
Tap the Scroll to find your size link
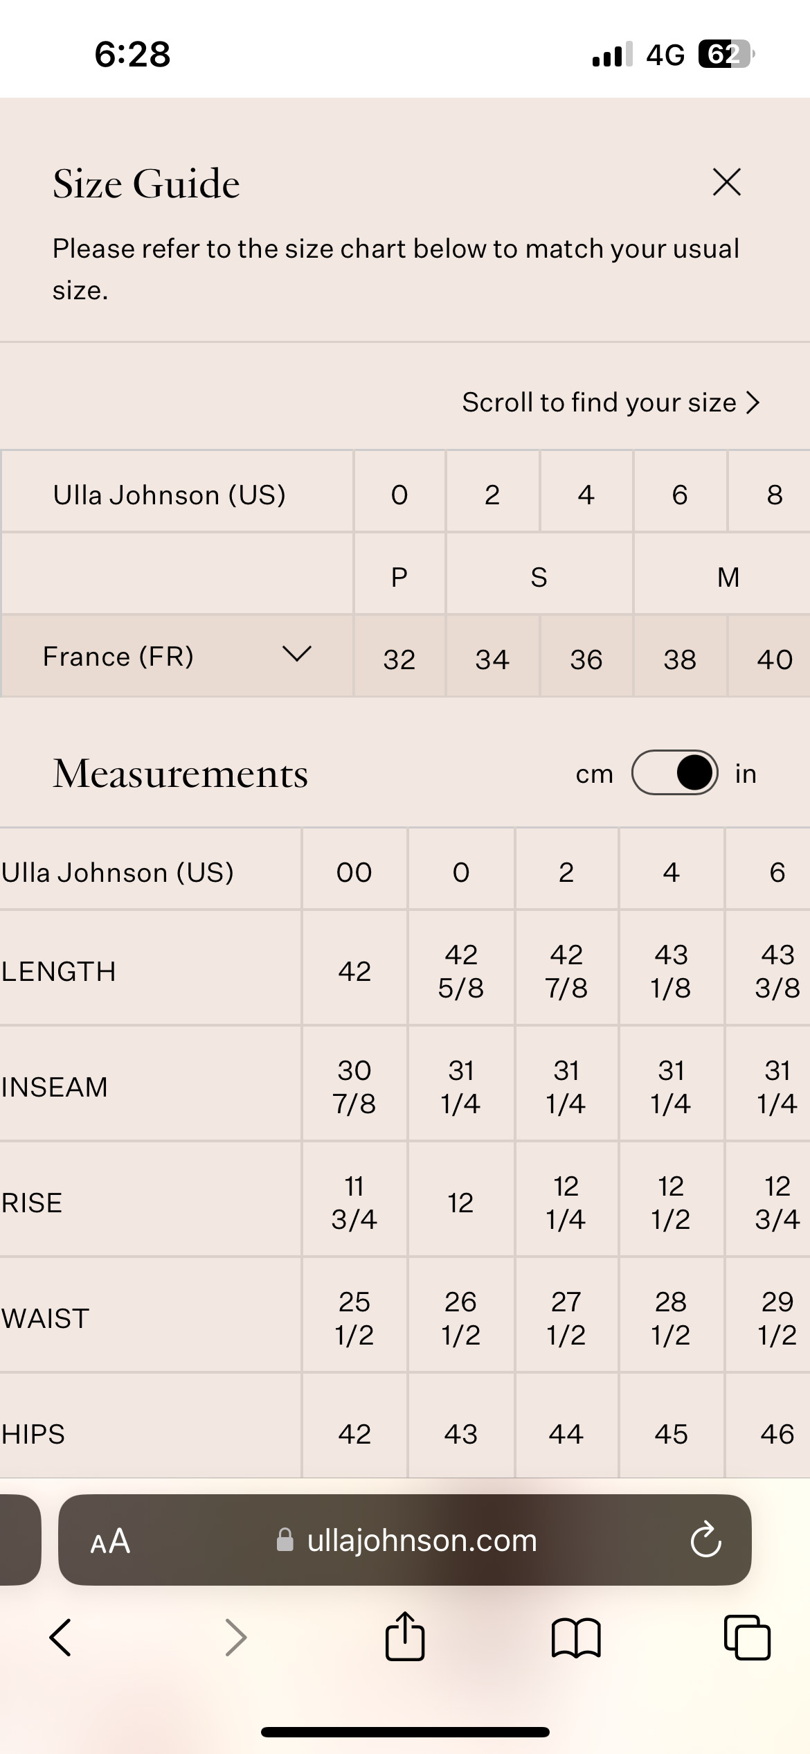point(611,402)
